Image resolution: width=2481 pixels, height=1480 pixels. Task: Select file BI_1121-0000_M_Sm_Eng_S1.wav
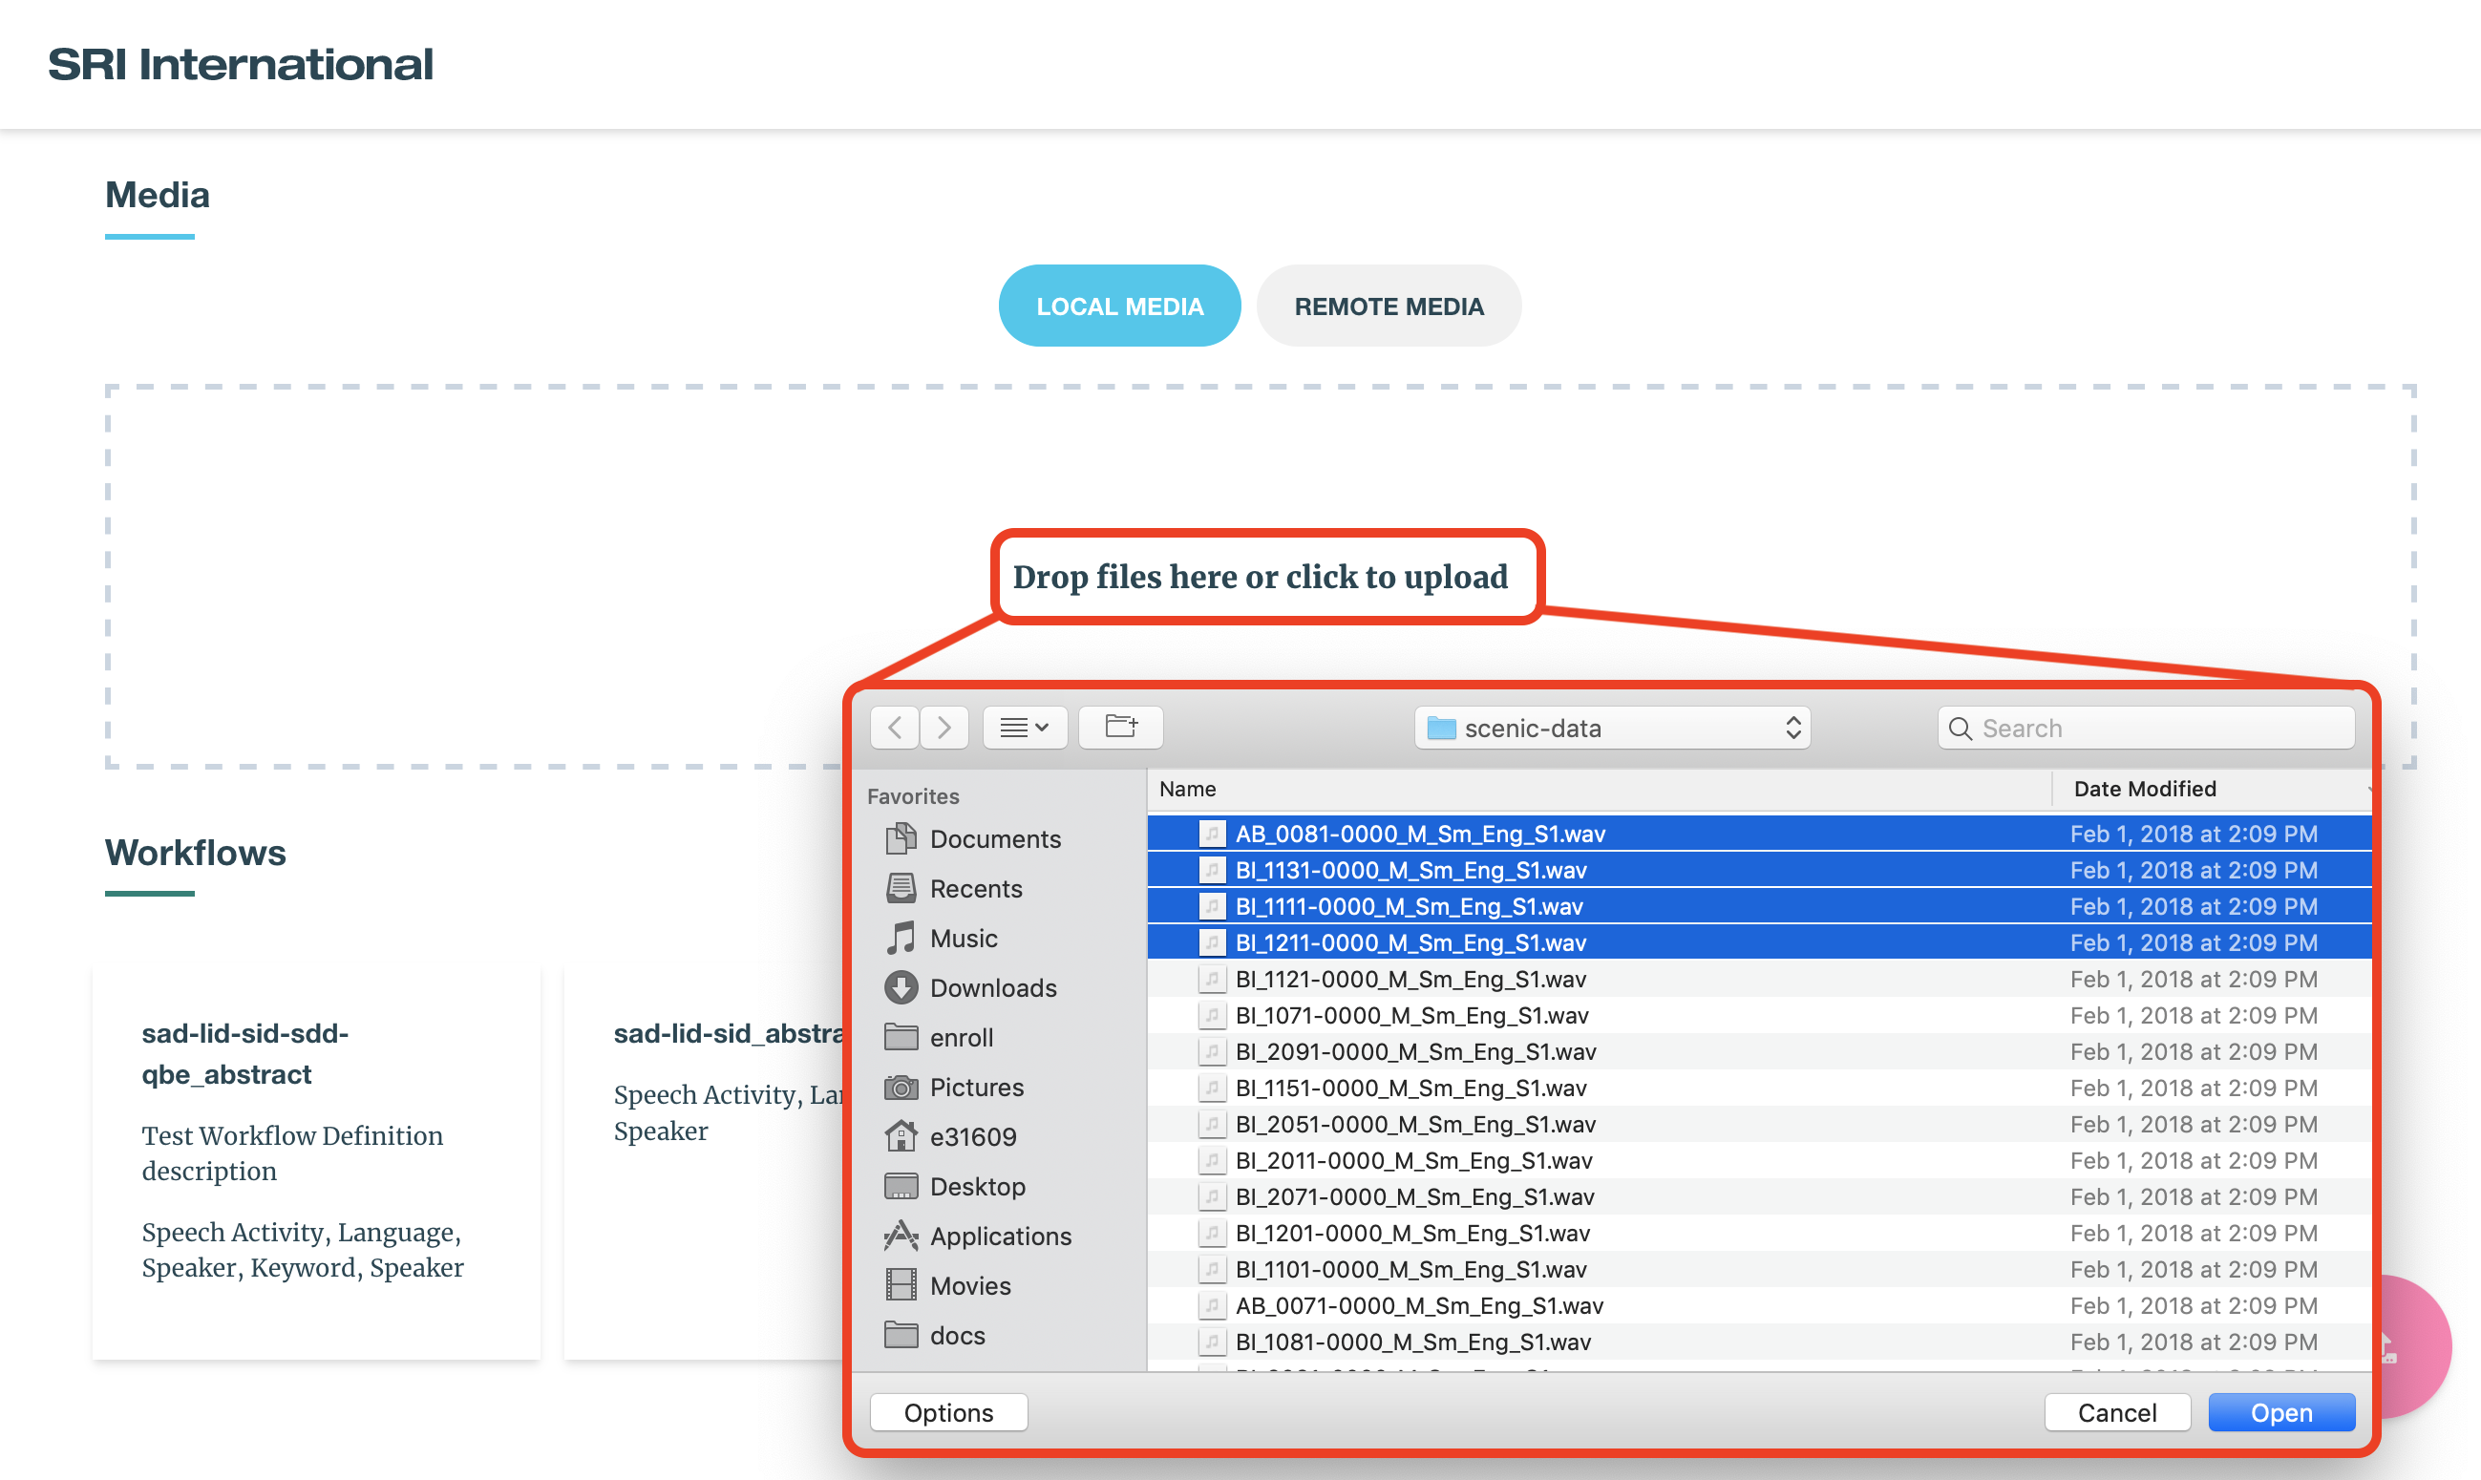tap(1410, 979)
